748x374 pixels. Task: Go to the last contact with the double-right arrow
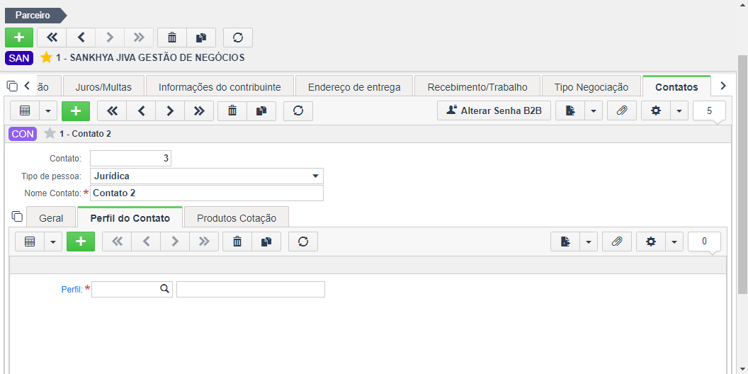[199, 110]
